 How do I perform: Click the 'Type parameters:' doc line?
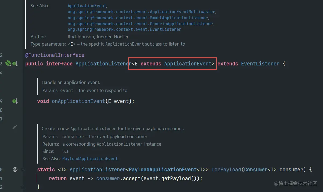[x=108, y=44]
